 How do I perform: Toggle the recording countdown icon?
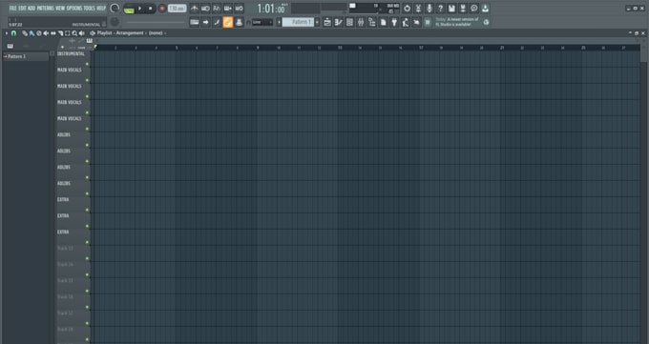[x=217, y=9]
